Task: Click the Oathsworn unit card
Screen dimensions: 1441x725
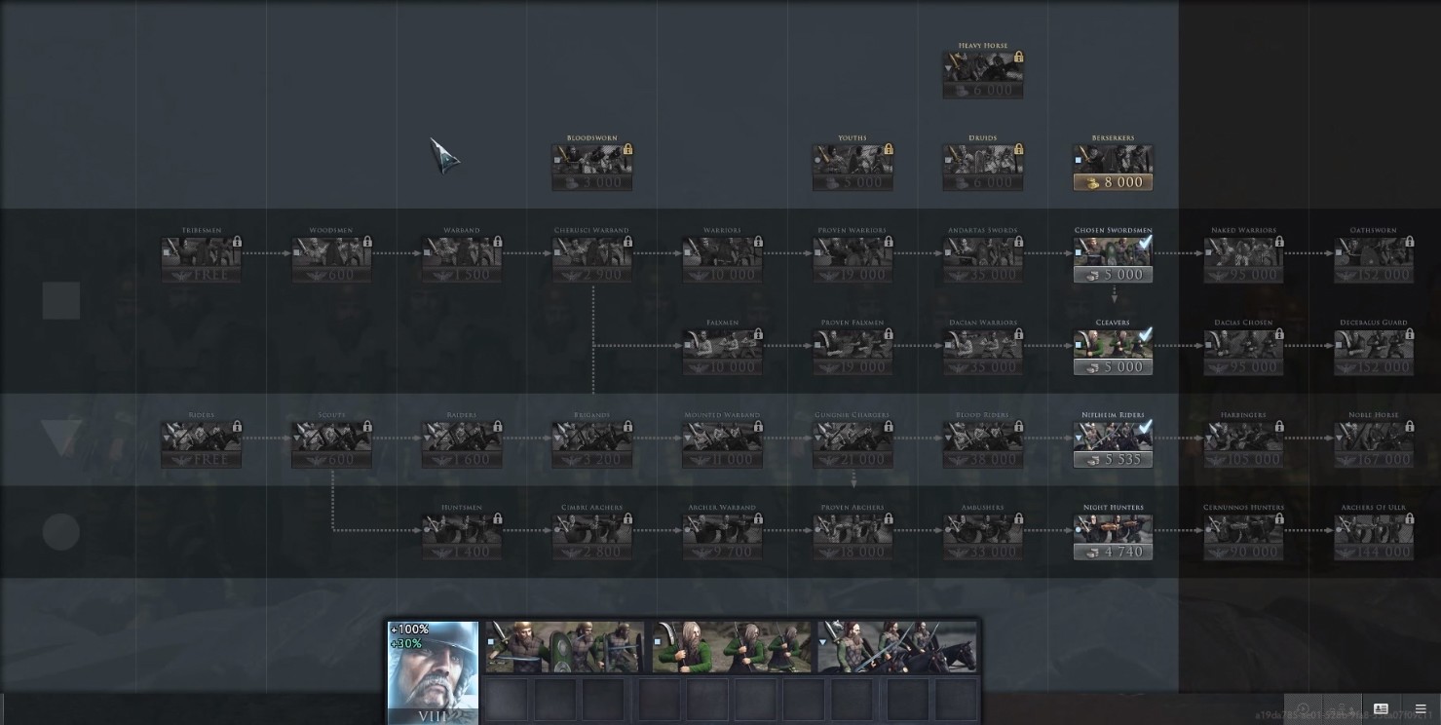Action: pyautogui.click(x=1374, y=260)
